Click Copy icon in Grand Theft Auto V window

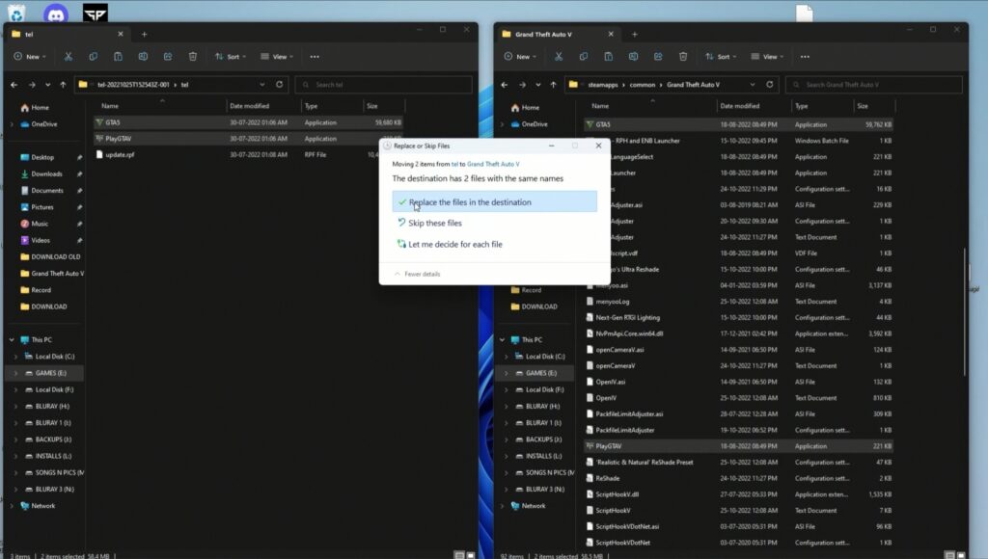[x=584, y=57]
